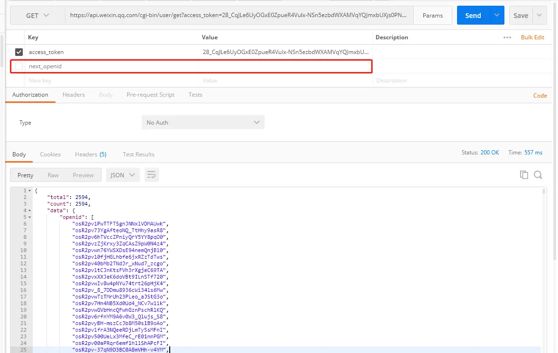Switch to Pretty response view
Viewport: 558px width, 353px height.
(x=25, y=175)
